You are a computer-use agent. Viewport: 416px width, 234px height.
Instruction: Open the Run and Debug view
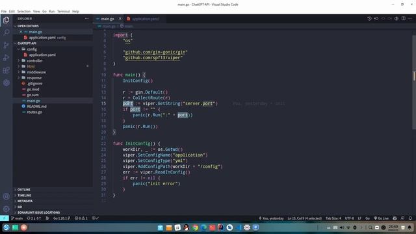[x=6, y=58]
